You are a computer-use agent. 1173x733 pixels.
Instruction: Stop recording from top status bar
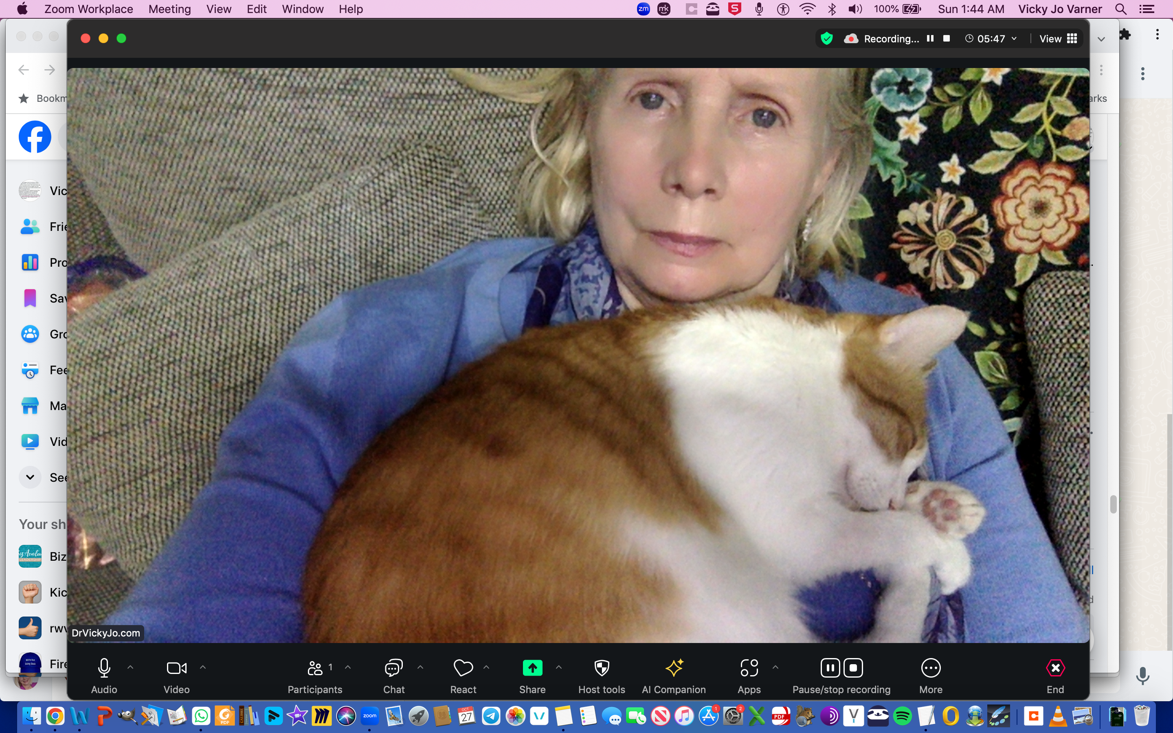[946, 39]
